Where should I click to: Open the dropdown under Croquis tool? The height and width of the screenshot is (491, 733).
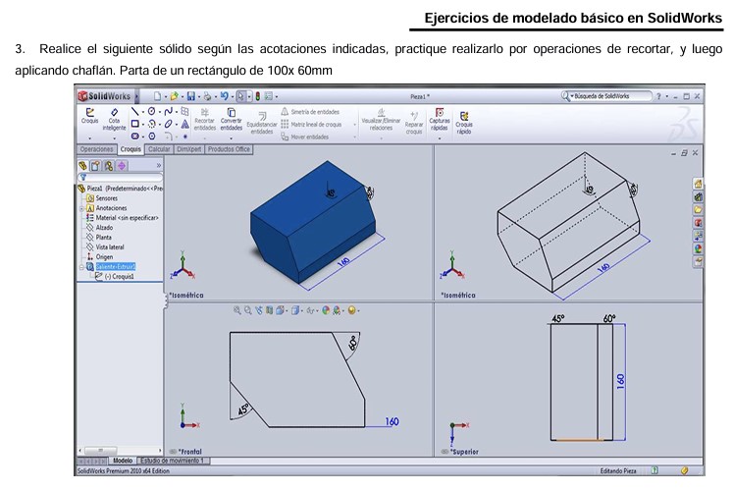coord(89,138)
